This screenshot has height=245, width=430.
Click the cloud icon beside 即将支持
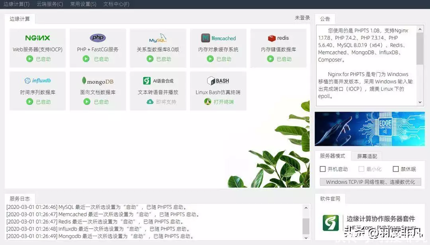[x=150, y=102]
